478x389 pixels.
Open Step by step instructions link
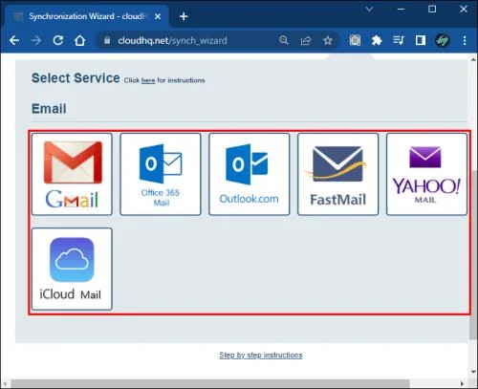(x=261, y=355)
